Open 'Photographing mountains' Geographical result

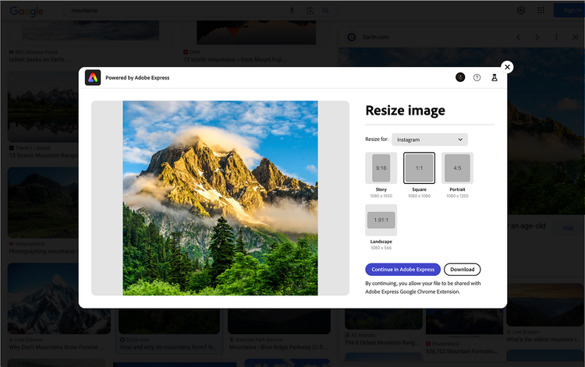[44, 252]
